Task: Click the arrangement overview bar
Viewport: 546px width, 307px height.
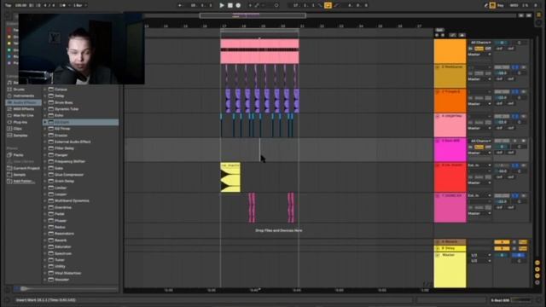Action: point(331,15)
